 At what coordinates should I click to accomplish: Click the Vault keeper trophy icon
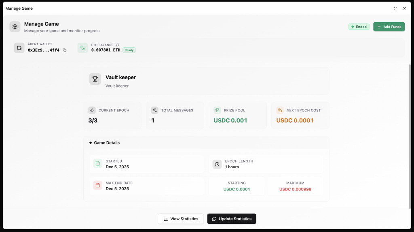pyautogui.click(x=95, y=79)
